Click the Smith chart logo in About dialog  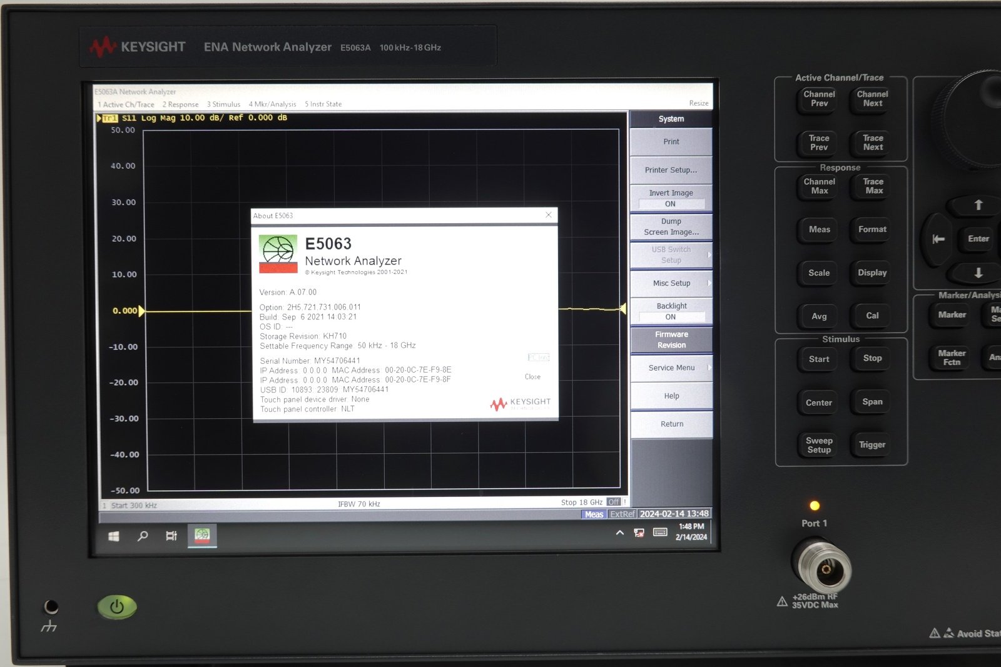coord(278,254)
